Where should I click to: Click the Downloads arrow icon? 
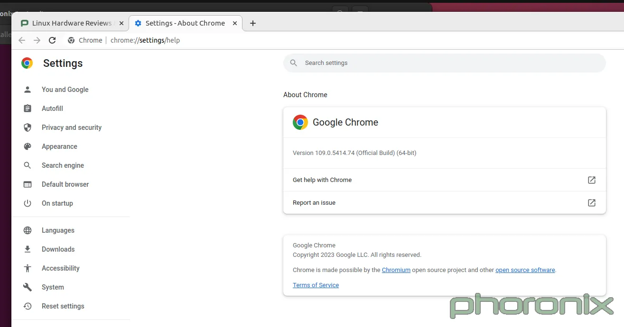pyautogui.click(x=28, y=249)
